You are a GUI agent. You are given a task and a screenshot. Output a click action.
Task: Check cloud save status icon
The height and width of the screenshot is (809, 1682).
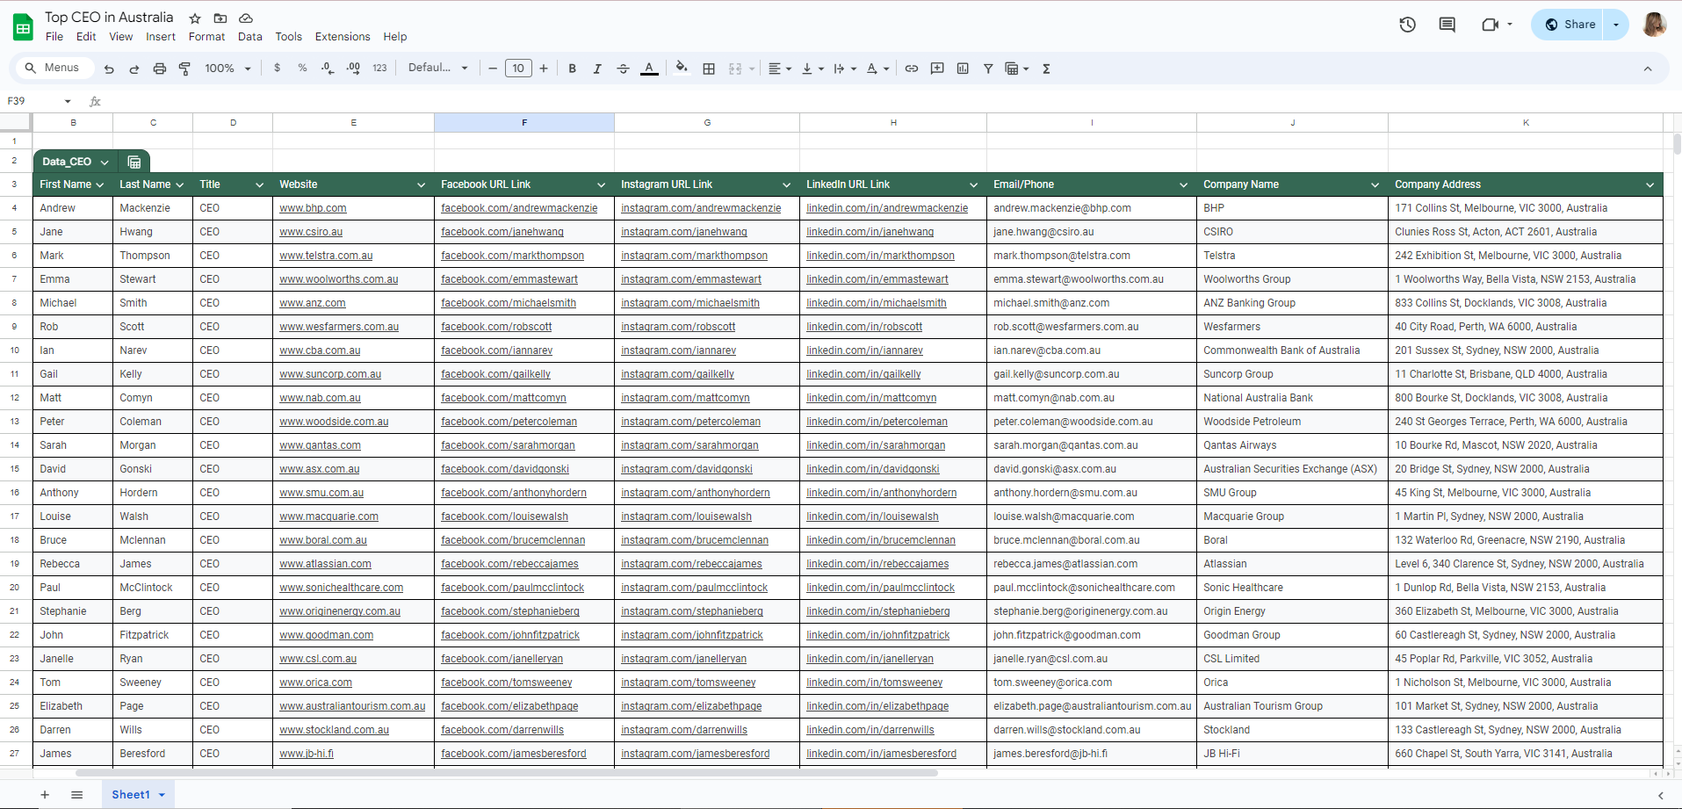246,18
